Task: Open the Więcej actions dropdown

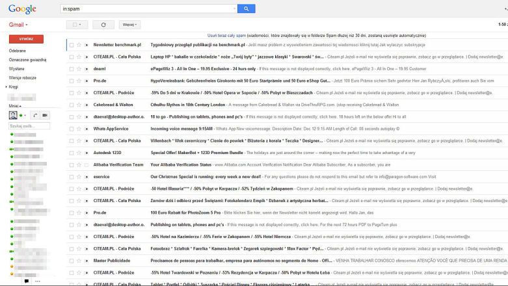Action: point(129,25)
